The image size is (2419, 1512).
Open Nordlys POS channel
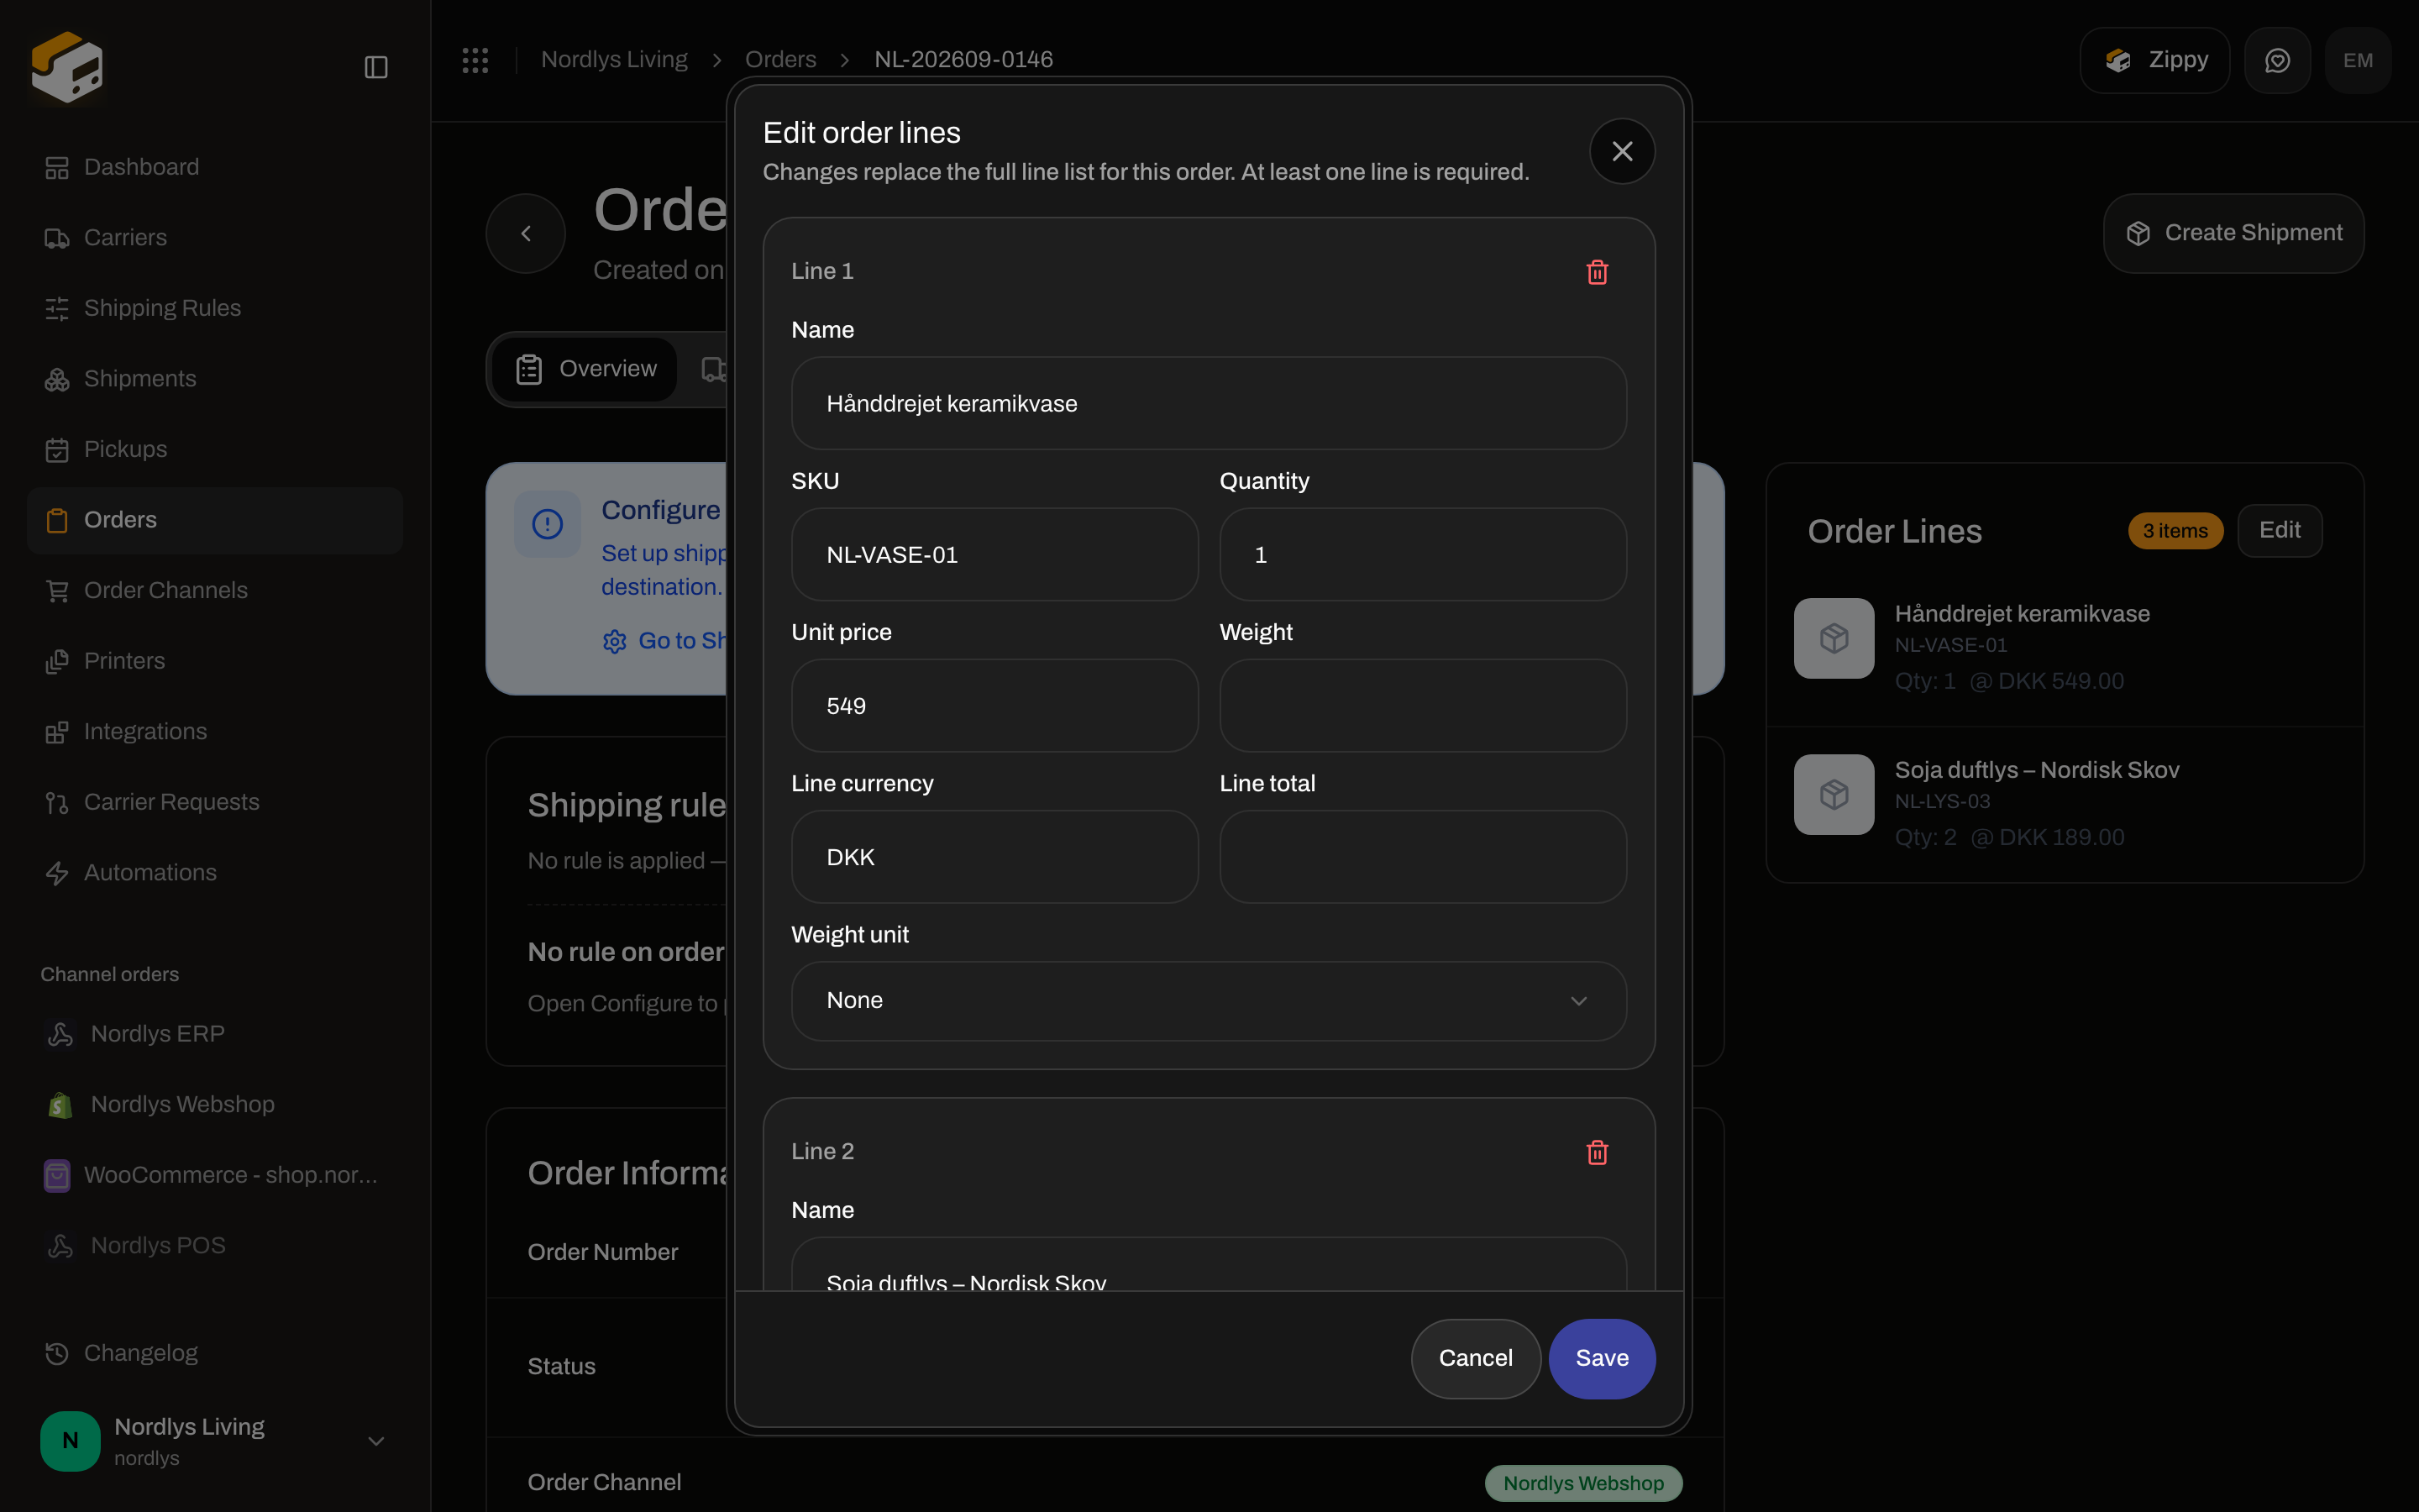pos(214,1246)
